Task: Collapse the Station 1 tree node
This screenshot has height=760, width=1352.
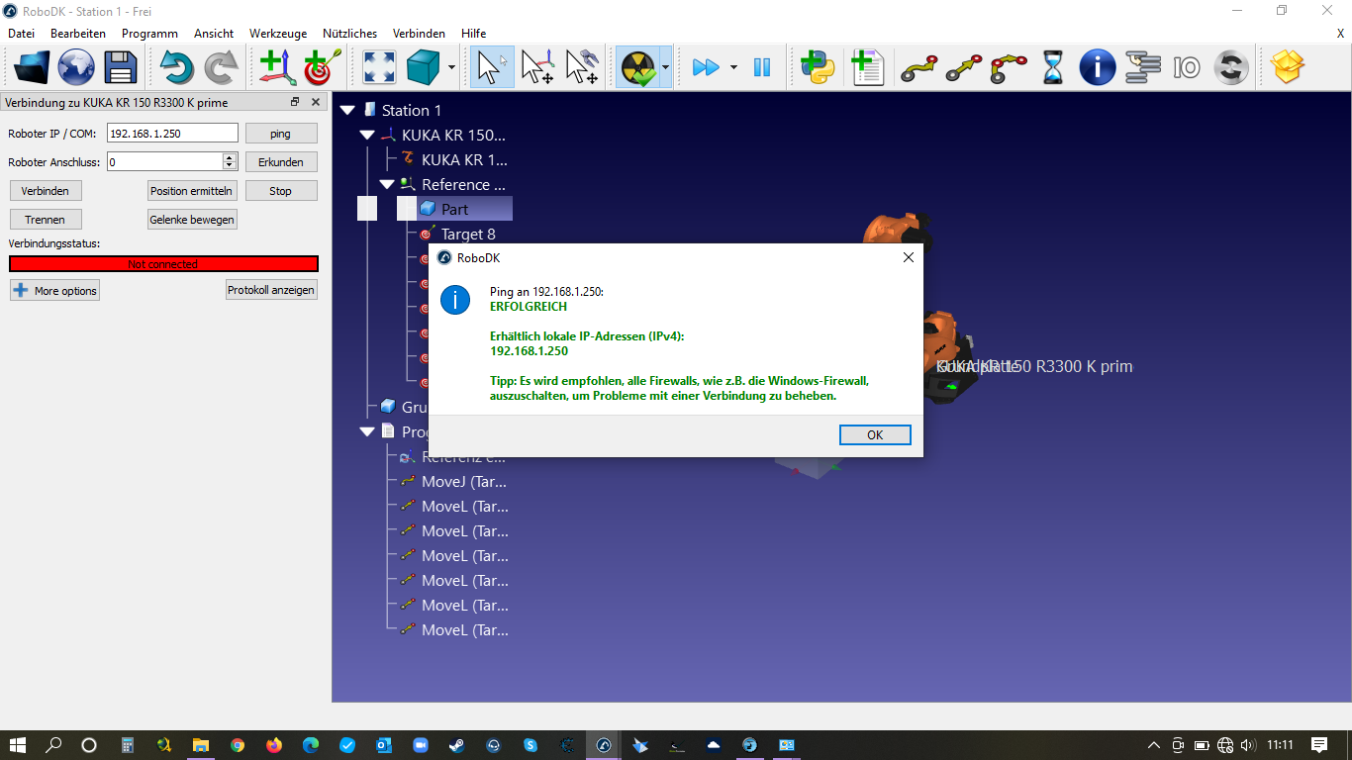Action: coord(347,110)
